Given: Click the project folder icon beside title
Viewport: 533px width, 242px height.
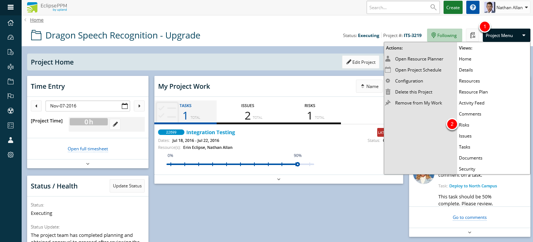Looking at the screenshot, I should 36,35.
